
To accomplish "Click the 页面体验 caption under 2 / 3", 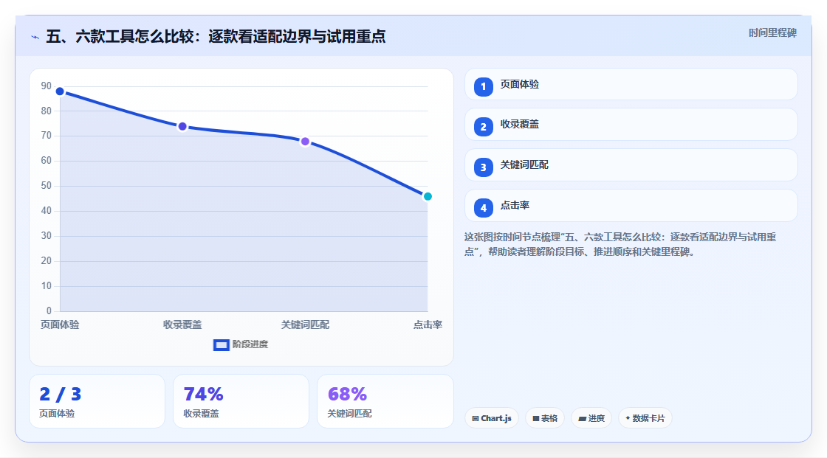I will [x=57, y=414].
